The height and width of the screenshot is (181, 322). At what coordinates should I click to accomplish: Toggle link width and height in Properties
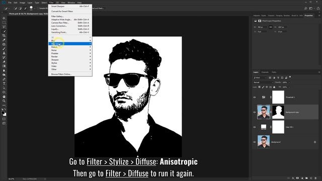pos(271,27)
